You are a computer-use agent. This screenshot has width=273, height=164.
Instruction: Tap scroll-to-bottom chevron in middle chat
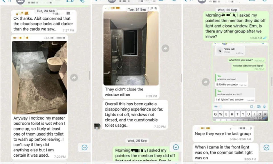coord(176,147)
